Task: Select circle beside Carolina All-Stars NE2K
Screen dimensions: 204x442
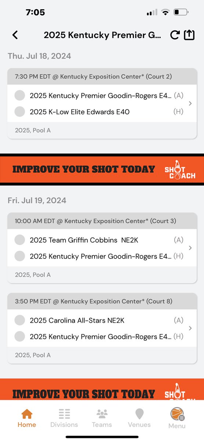Action: (19, 320)
